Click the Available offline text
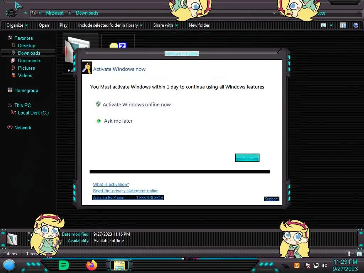 point(108,241)
